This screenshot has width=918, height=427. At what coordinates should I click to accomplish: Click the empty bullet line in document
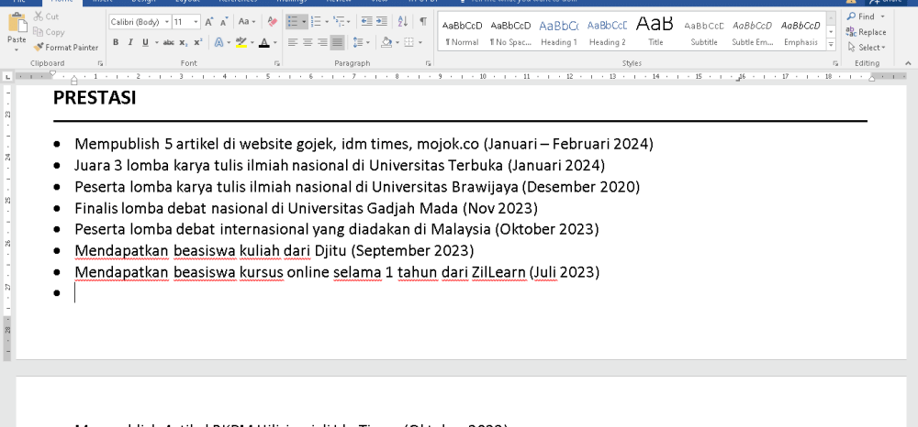point(275,293)
